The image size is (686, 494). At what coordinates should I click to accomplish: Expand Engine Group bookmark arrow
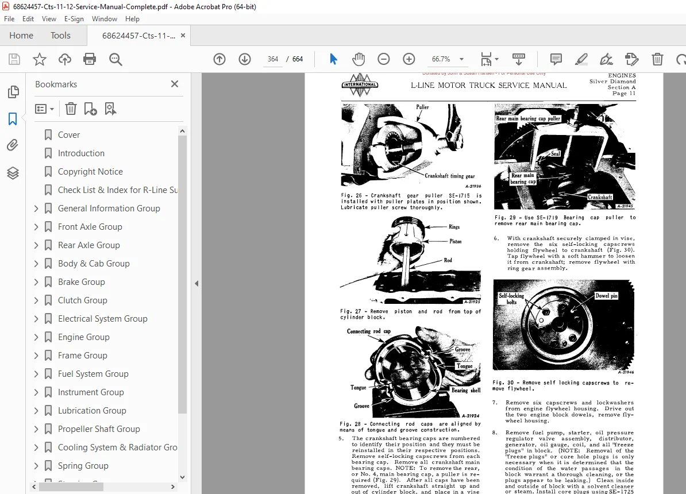pyautogui.click(x=36, y=337)
